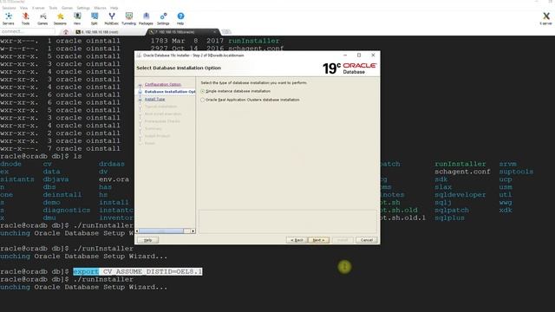The image size is (555, 312).
Task: Click env.ora file name in terminal
Action: 114,179
